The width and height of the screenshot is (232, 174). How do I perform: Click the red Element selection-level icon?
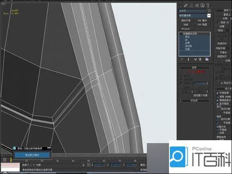coord(202,72)
